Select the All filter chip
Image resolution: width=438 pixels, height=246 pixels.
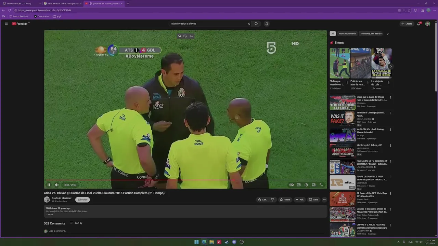(x=333, y=33)
